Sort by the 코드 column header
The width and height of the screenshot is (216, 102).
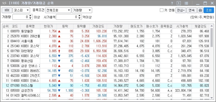15,26
